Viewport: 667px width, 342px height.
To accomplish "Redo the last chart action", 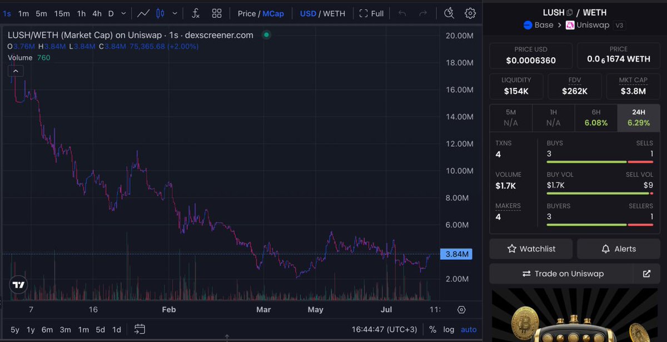I will [x=423, y=13].
